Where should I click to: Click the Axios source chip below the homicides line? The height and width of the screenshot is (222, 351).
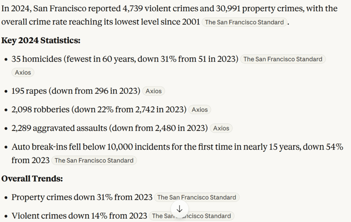click(23, 73)
